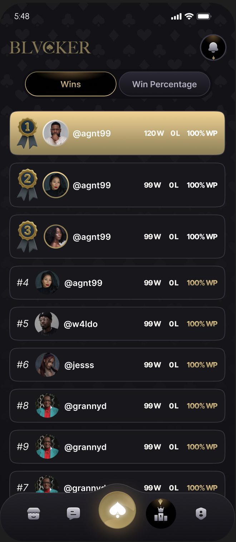Open the #4 ranked player's avatar
The width and height of the screenshot is (236, 542).
click(47, 282)
